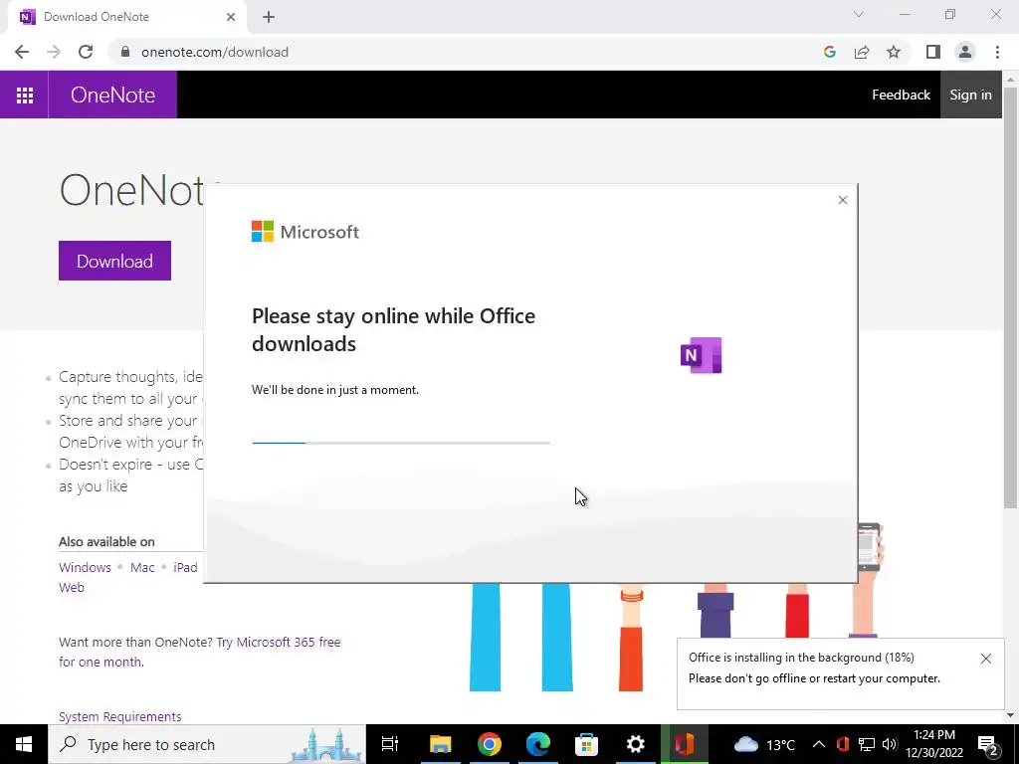Image resolution: width=1019 pixels, height=764 pixels.
Task: Open Microsoft Store from the taskbar
Action: tap(586, 744)
